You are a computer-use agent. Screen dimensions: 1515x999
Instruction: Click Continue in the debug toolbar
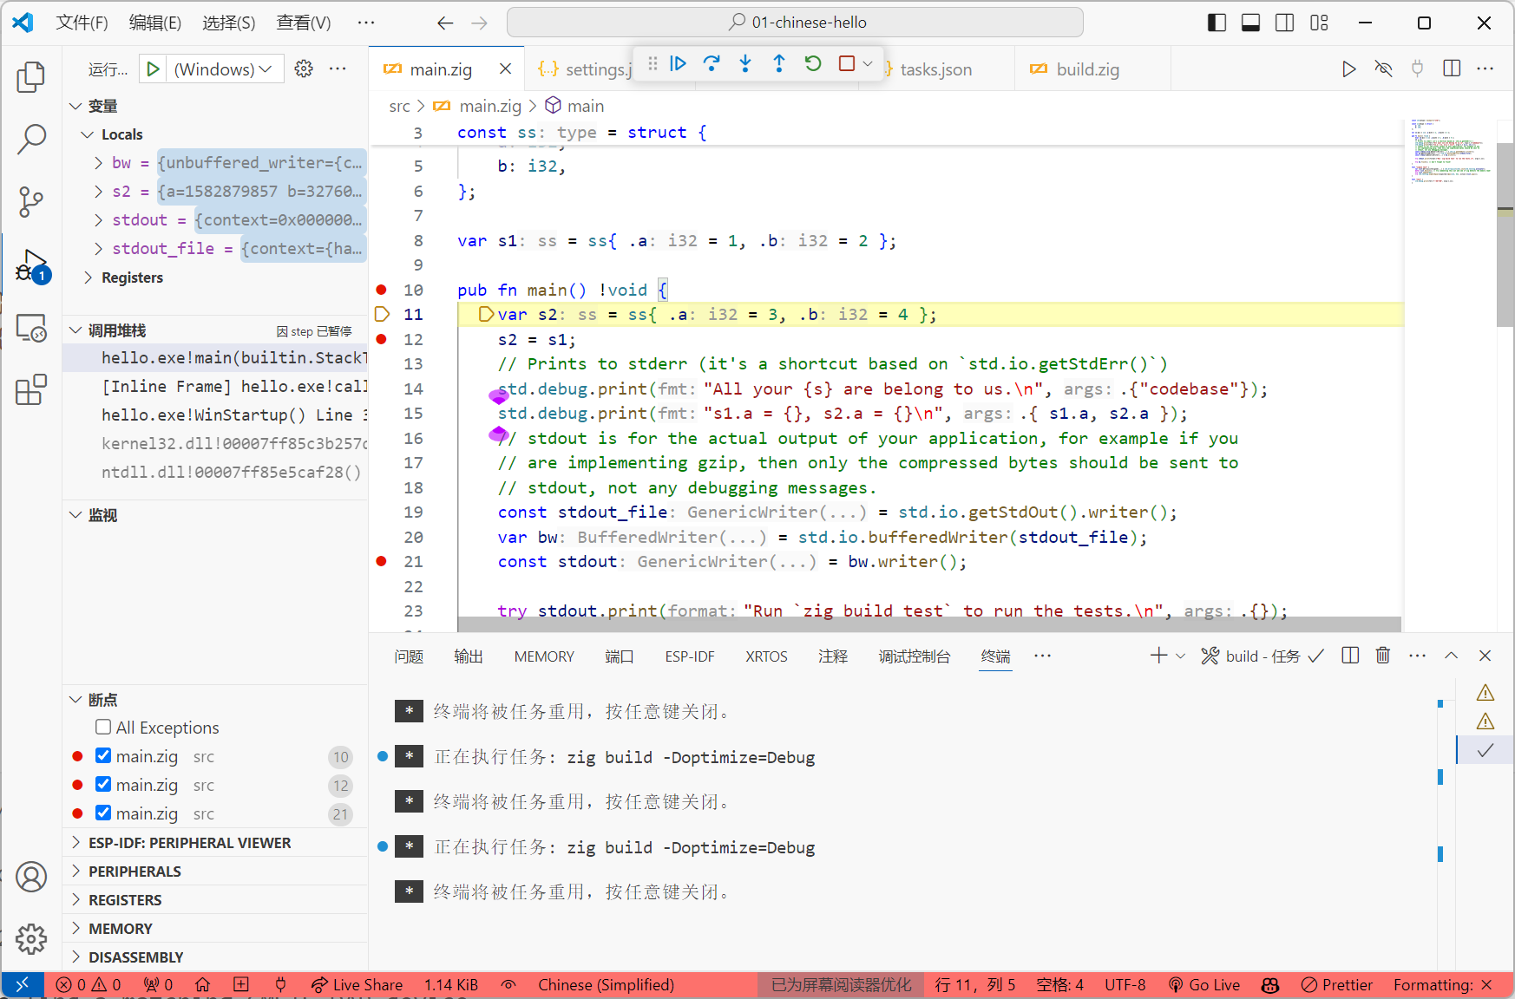tap(679, 63)
